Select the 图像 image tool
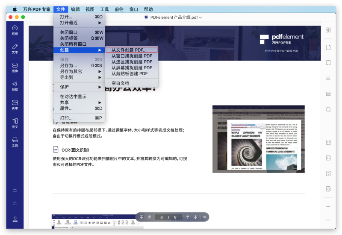The height and width of the screenshot is (235, 342). pyautogui.click(x=15, y=68)
